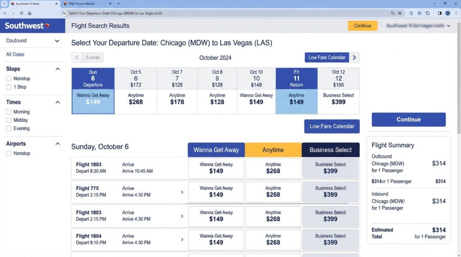Open the All Dates link
This screenshot has height=257, width=461.
[x=15, y=54]
